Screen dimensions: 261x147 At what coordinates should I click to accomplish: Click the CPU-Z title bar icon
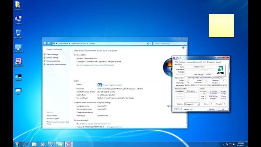(x=174, y=58)
